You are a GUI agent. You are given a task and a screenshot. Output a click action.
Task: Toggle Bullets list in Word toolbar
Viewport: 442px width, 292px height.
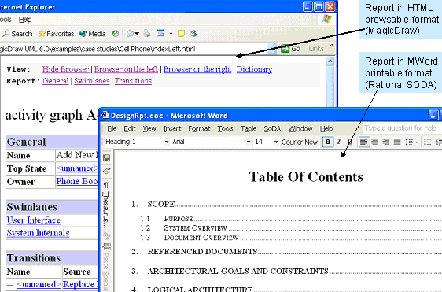(x=427, y=142)
